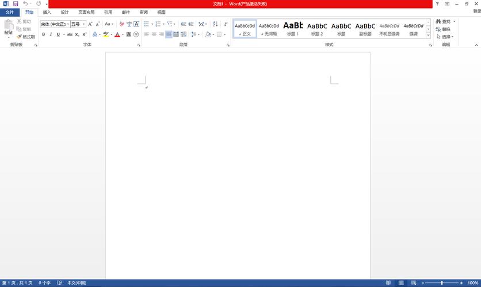Screen dimensions: 481x287
Task: Decrease paragraph indent
Action: (x=184, y=24)
